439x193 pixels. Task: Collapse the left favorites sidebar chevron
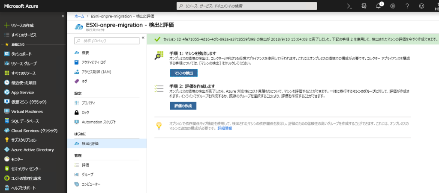(63, 16)
